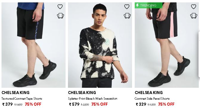
Task: Open Textured Contrast Tape Shorts product link
Action: coord(22,98)
